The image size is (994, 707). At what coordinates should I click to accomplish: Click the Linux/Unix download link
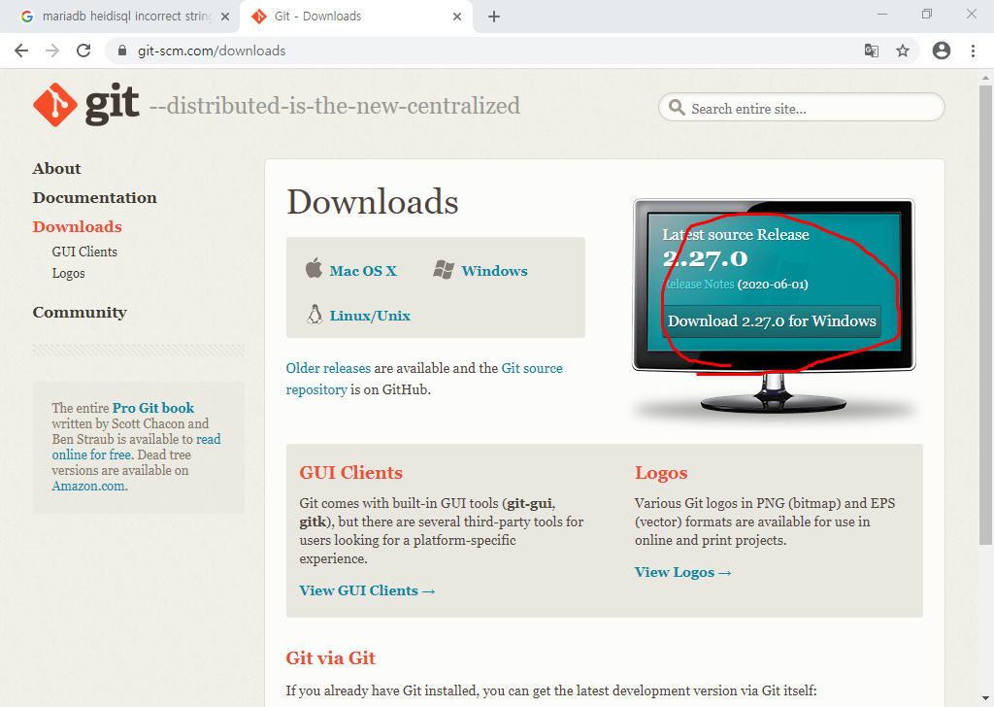370,316
